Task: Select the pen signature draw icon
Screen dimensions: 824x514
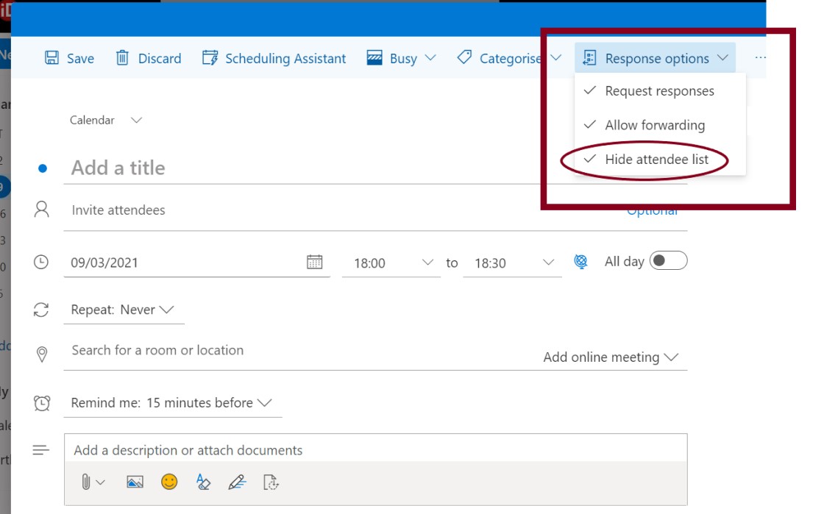Action: (x=237, y=482)
